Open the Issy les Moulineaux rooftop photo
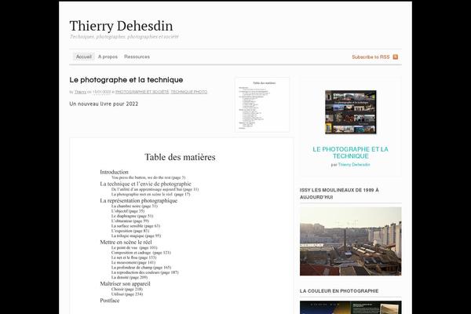The height and width of the screenshot is (314, 471). [x=351, y=241]
